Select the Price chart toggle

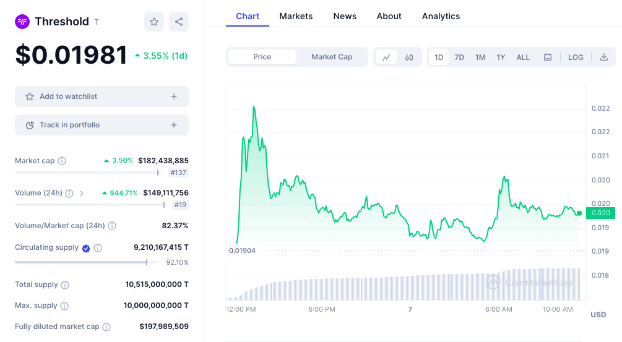262,57
